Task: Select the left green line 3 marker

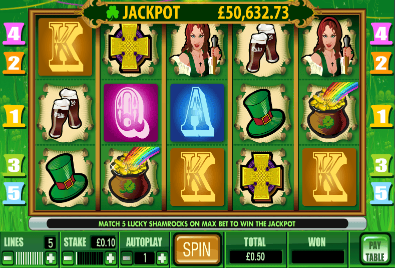Action: (15, 165)
